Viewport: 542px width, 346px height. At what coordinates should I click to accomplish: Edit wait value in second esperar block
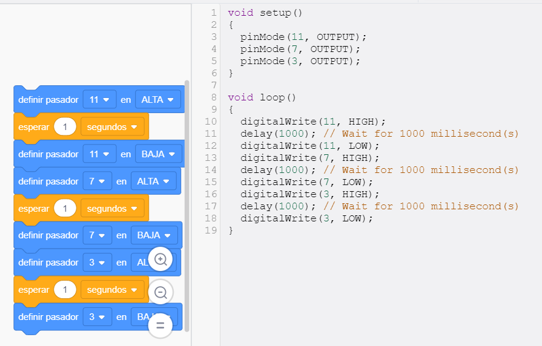65,209
